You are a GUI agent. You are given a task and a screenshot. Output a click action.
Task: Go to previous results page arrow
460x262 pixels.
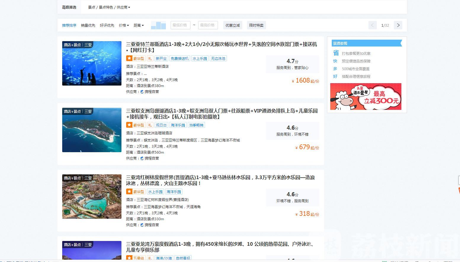(373, 25)
